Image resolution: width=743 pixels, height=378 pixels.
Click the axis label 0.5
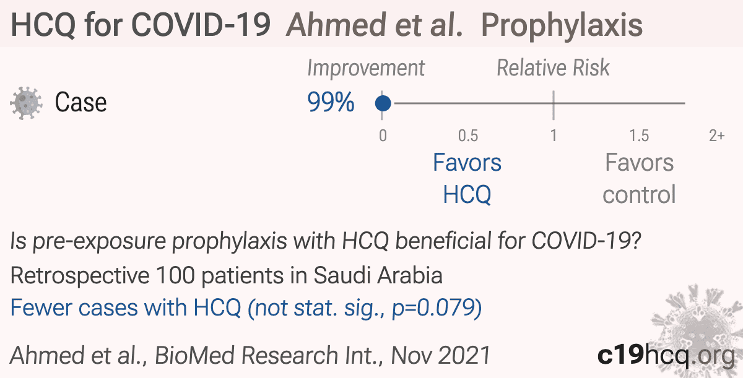[468, 135]
